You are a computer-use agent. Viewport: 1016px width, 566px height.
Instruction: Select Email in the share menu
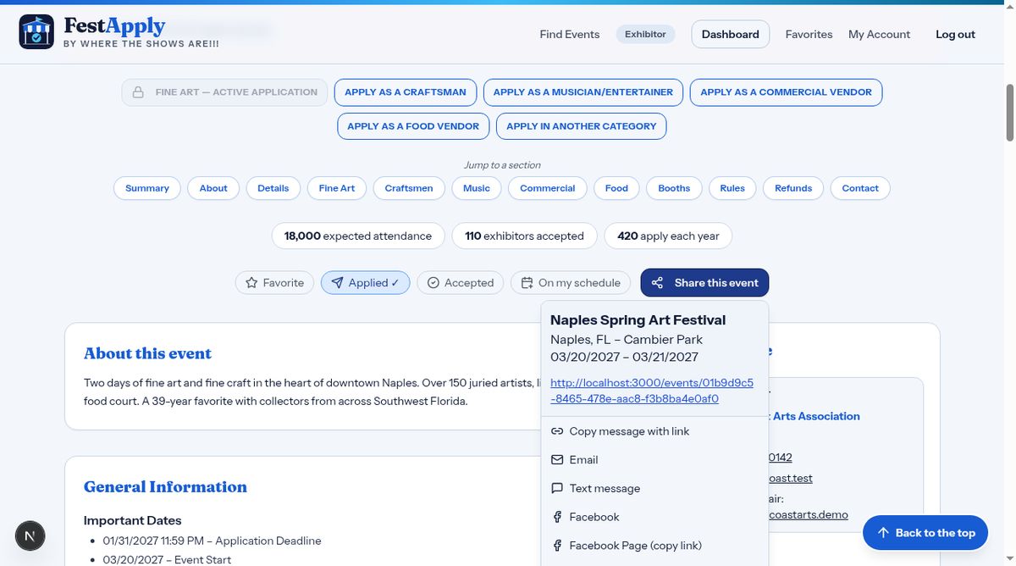[654, 460]
